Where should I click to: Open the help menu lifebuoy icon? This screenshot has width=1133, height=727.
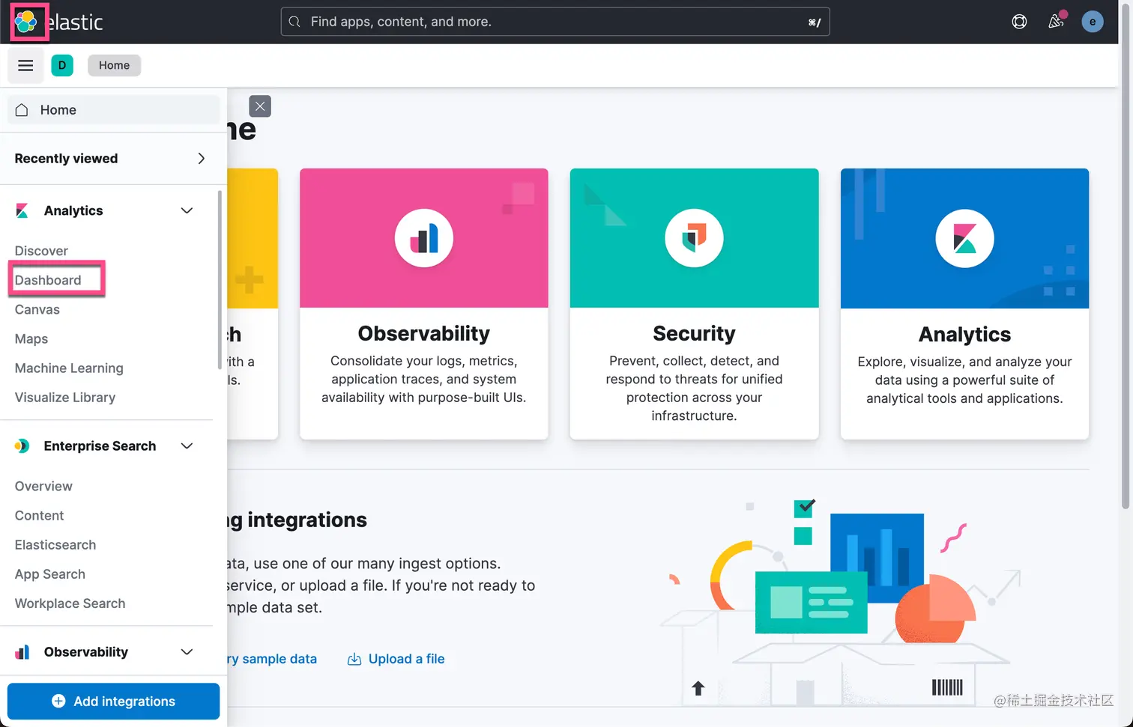(x=1019, y=22)
